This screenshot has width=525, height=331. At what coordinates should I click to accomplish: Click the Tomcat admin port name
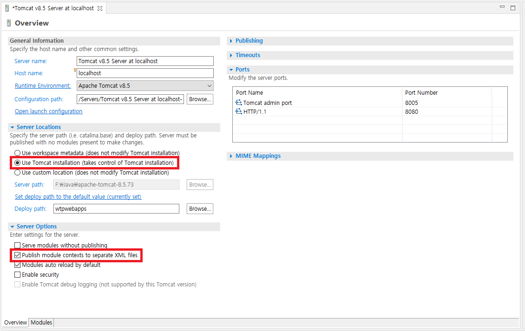click(268, 103)
